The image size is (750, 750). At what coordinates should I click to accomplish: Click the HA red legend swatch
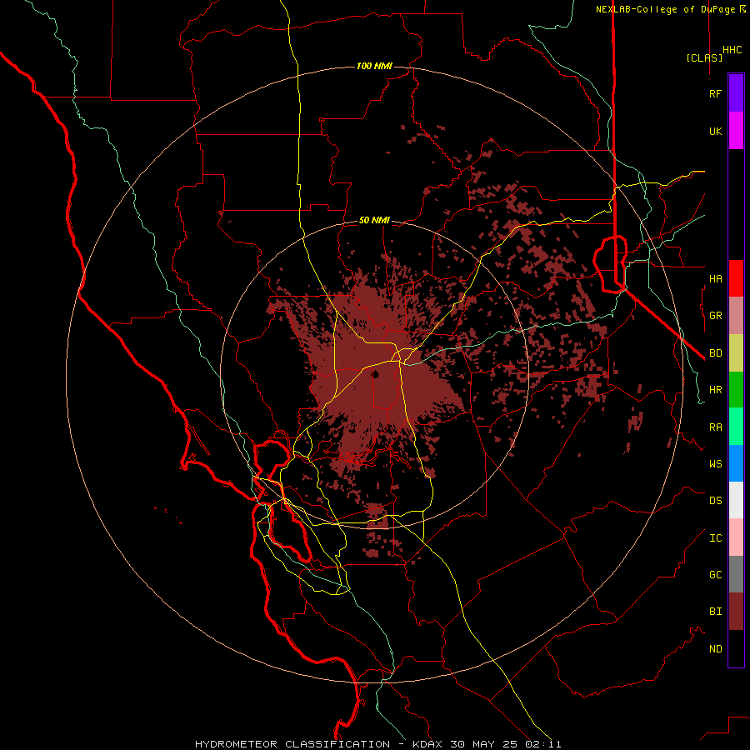[x=736, y=278]
